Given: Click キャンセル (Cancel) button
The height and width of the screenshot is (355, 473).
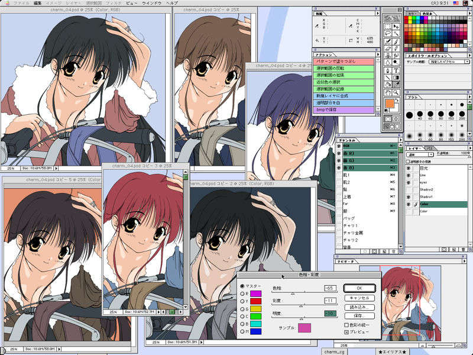Looking at the screenshot, I should point(359,298).
